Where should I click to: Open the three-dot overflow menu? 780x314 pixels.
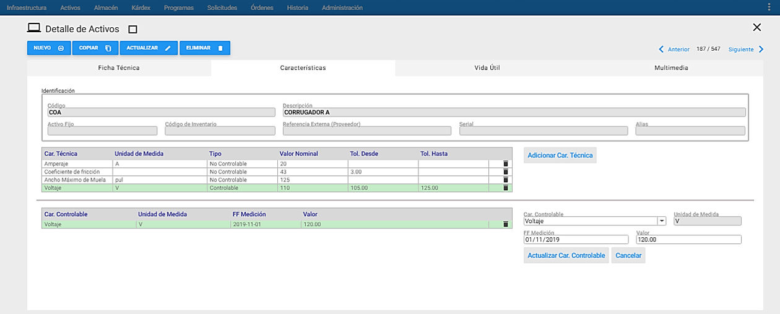768,8
